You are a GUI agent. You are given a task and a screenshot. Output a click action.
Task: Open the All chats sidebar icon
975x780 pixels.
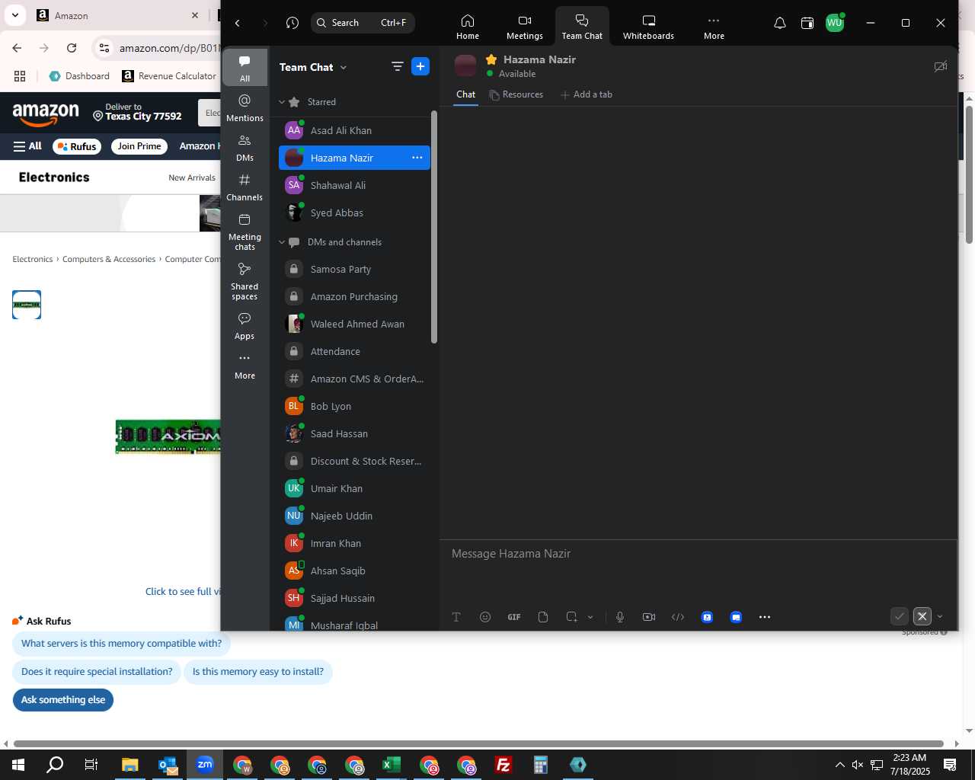coord(245,68)
